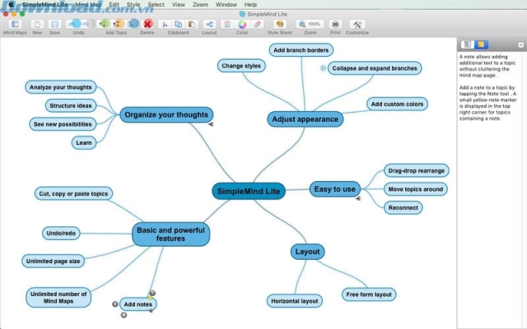The height and width of the screenshot is (329, 527).
Task: Select the Unlimited page size topic
Action: (53, 261)
